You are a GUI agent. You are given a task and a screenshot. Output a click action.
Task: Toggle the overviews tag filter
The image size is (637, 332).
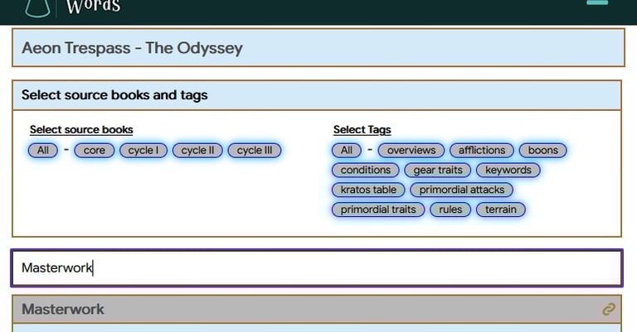pos(411,151)
